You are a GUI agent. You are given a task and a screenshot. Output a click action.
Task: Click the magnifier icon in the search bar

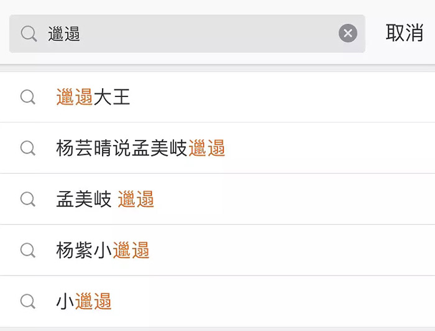pyautogui.click(x=29, y=34)
